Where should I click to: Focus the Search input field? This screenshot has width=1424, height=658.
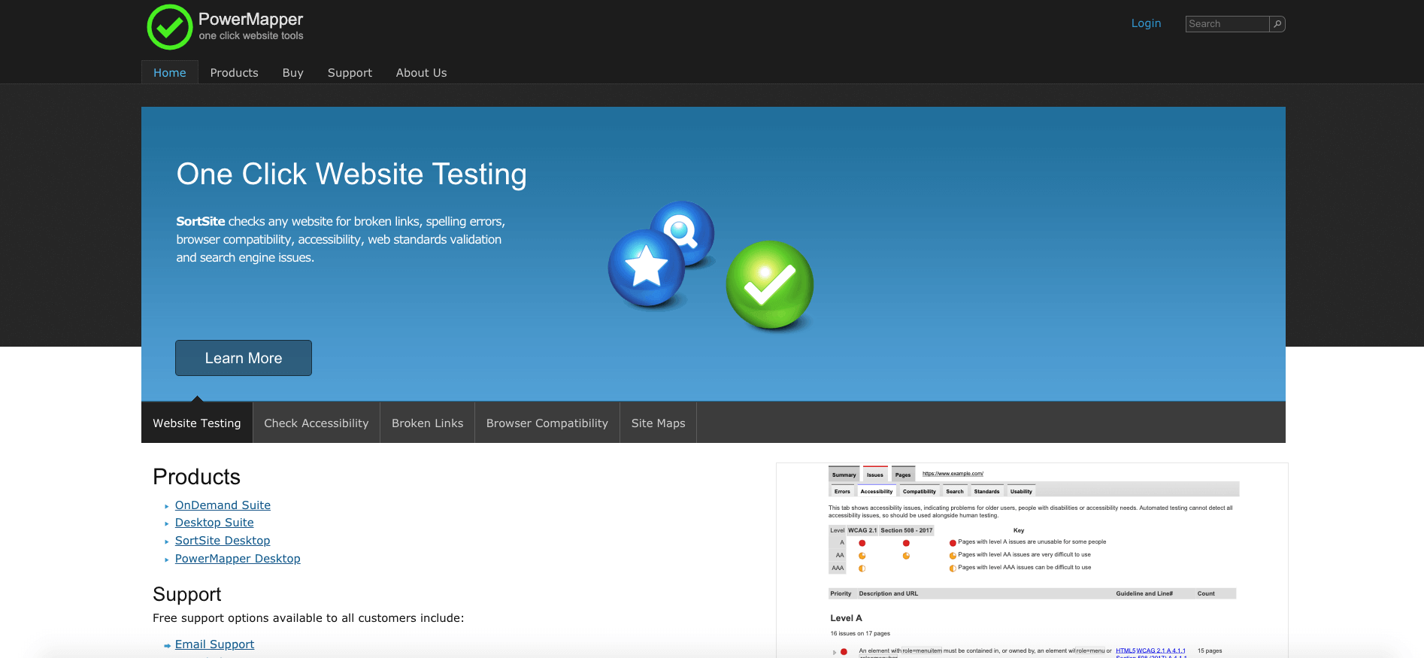(x=1227, y=24)
